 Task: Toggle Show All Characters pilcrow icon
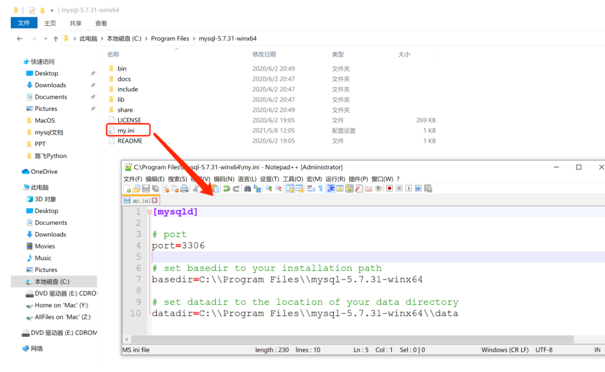pyautogui.click(x=320, y=189)
